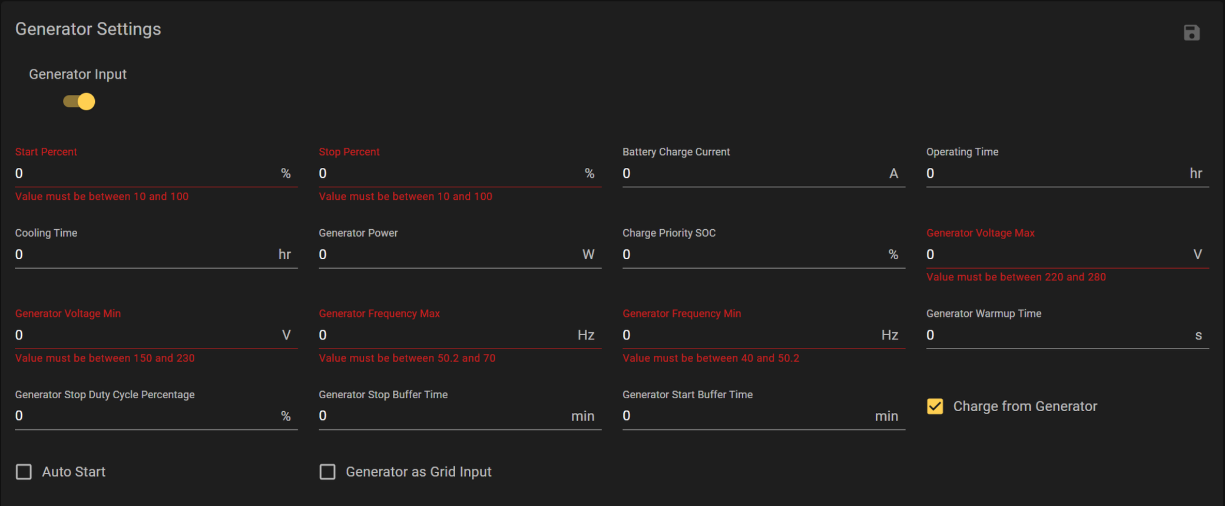Click the Generator Voltage Min input

[x=144, y=335]
